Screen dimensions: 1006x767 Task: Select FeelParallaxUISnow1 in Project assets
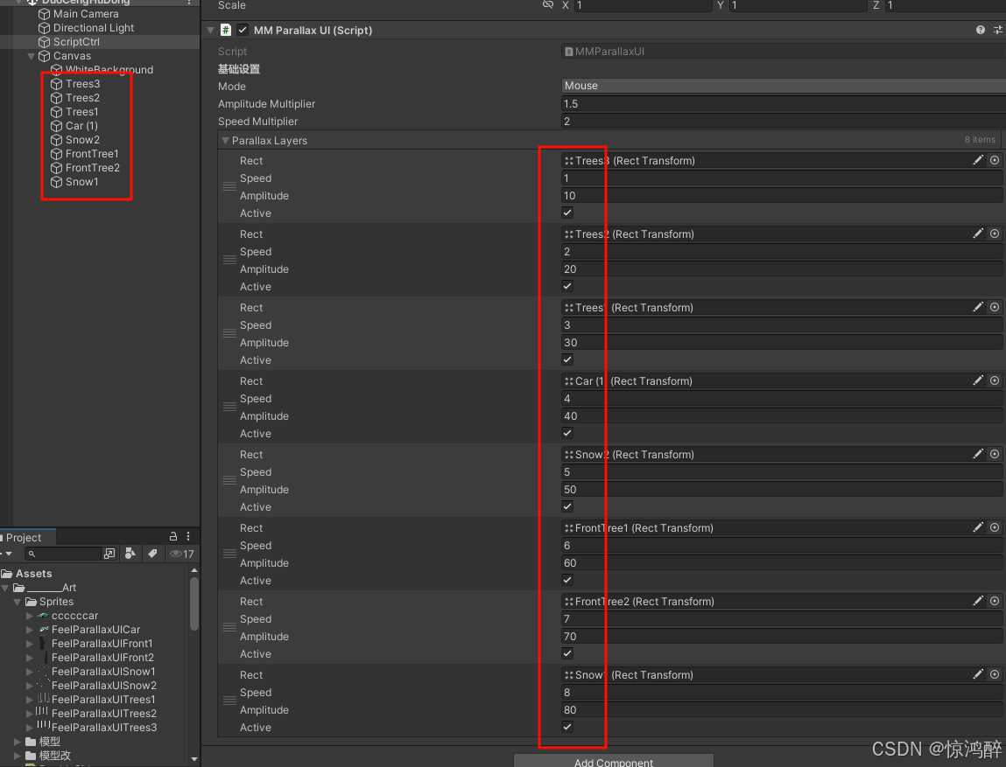[103, 672]
